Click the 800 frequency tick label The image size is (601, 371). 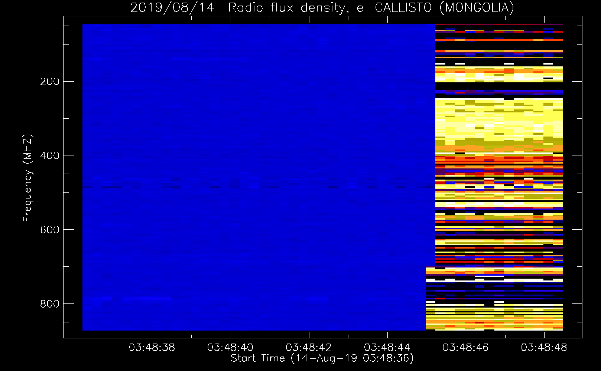click(49, 304)
